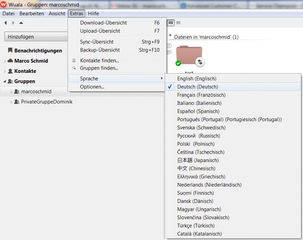Viewport: 303px width, 240px height.
Task: Switch to thumbnail grid view
Action: [x=171, y=23]
